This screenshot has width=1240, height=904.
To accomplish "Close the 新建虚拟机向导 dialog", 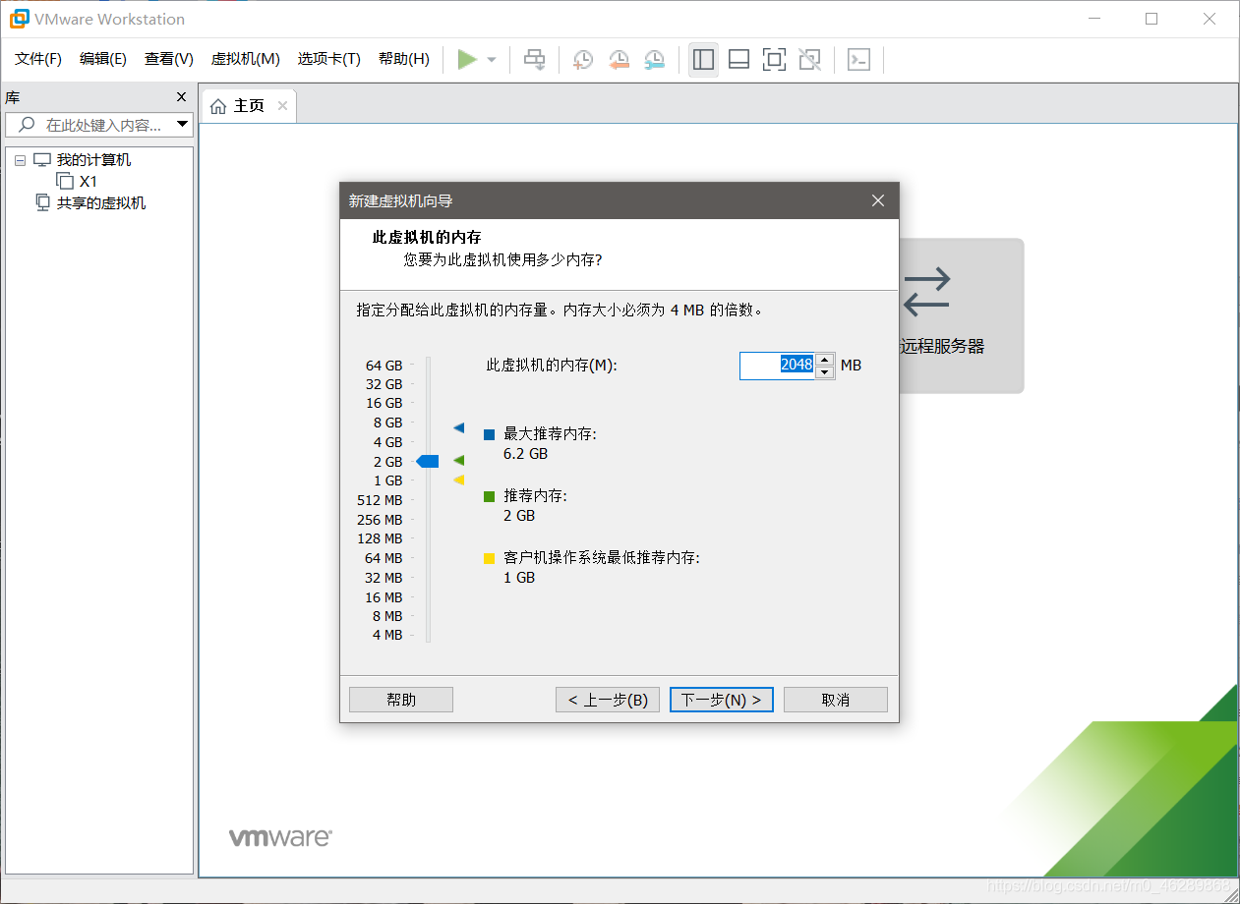I will [x=878, y=200].
